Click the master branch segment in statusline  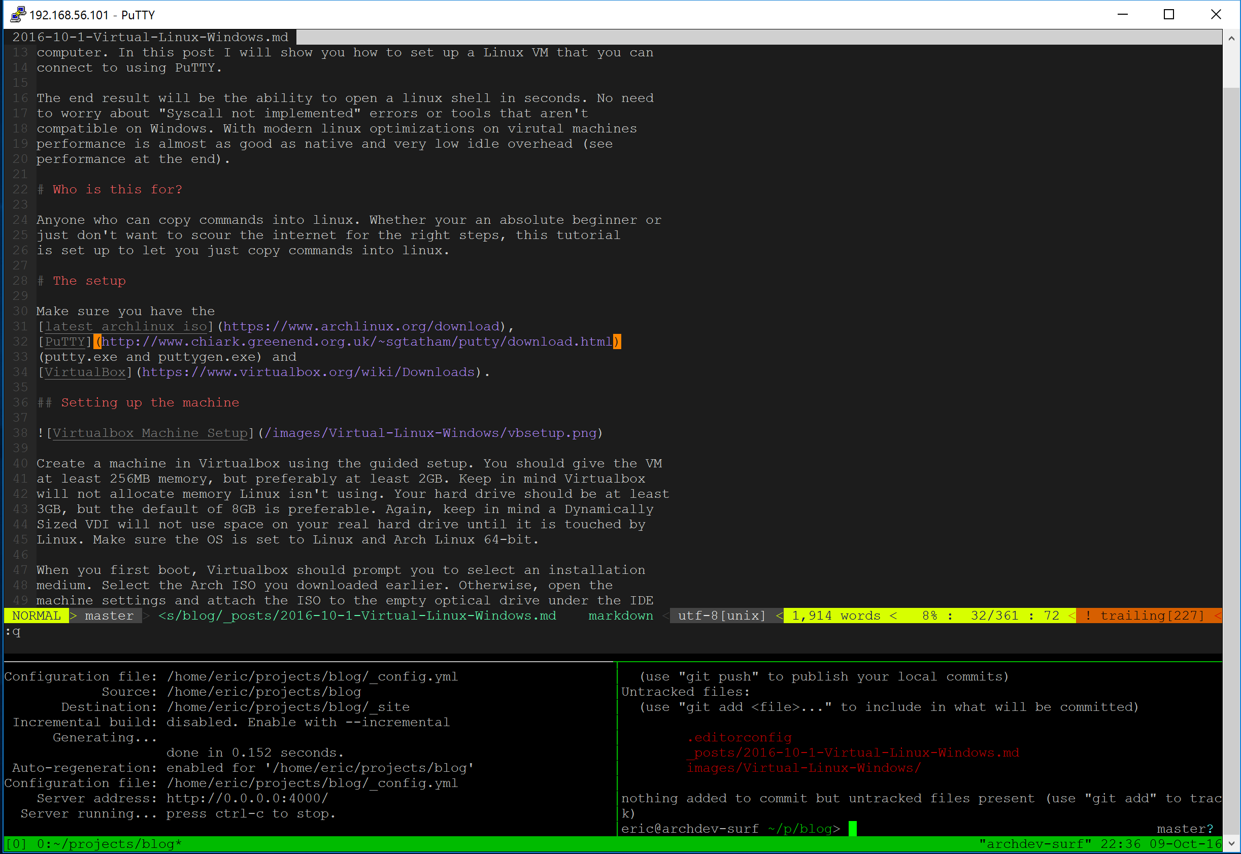[x=109, y=616]
